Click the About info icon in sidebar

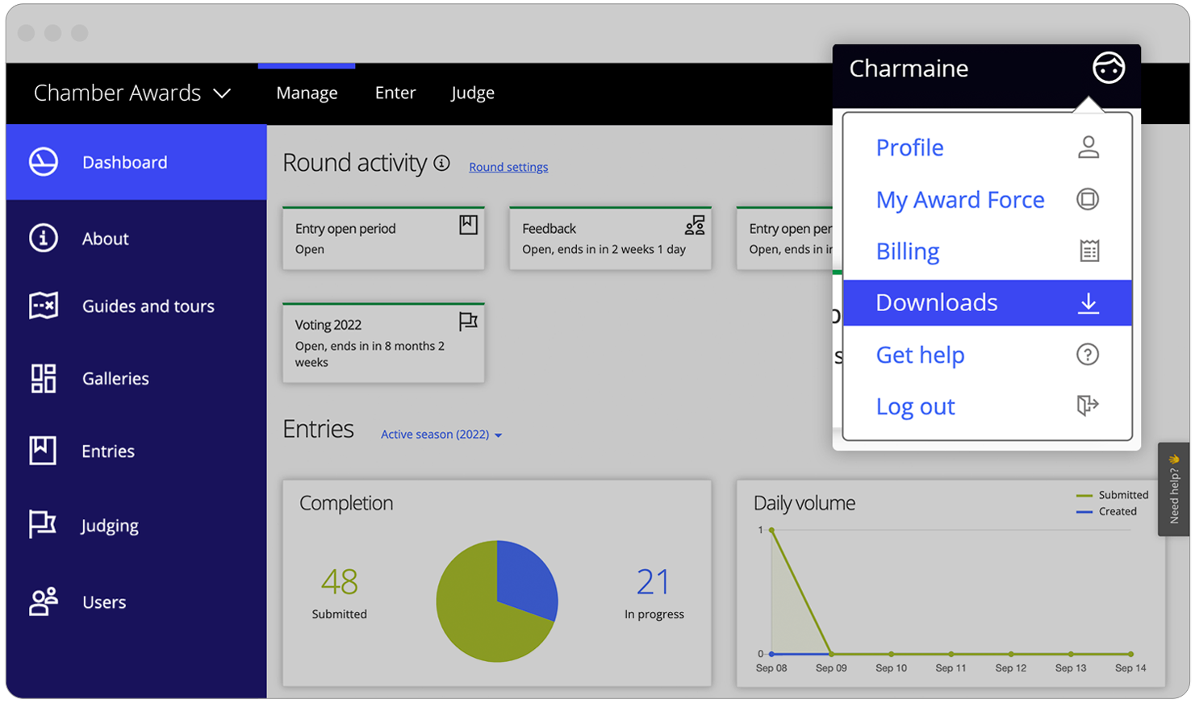click(44, 239)
